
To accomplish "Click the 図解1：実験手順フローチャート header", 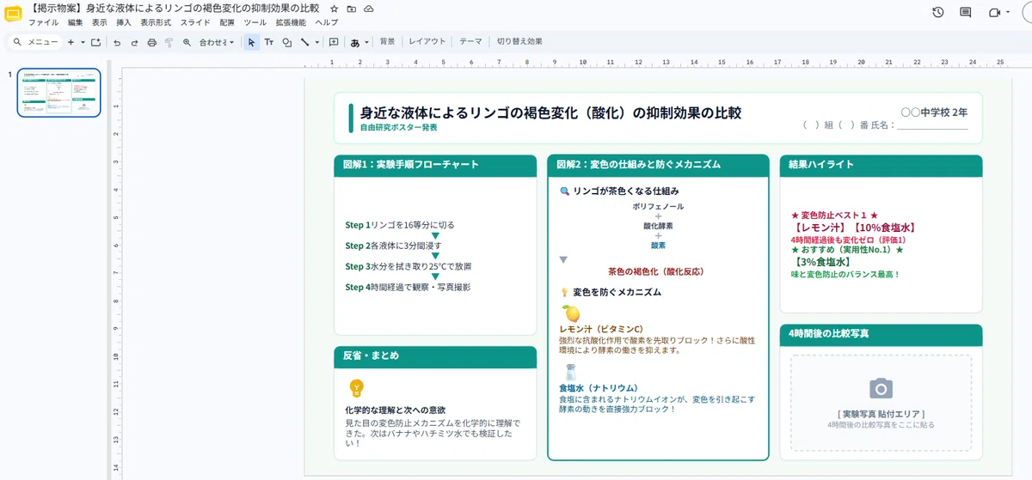I will [x=434, y=165].
